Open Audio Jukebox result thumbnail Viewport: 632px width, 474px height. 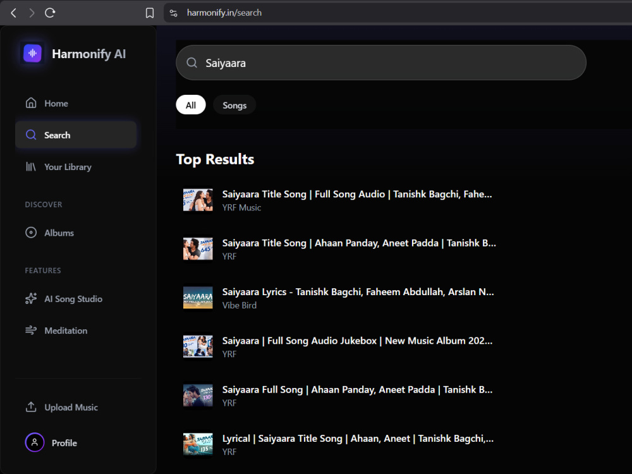point(198,346)
